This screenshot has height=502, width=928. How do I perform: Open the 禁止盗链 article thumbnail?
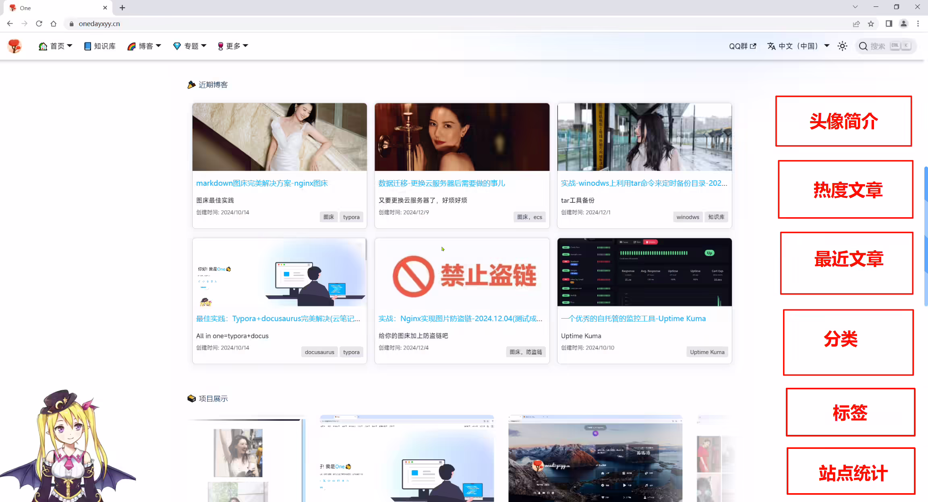[462, 272]
